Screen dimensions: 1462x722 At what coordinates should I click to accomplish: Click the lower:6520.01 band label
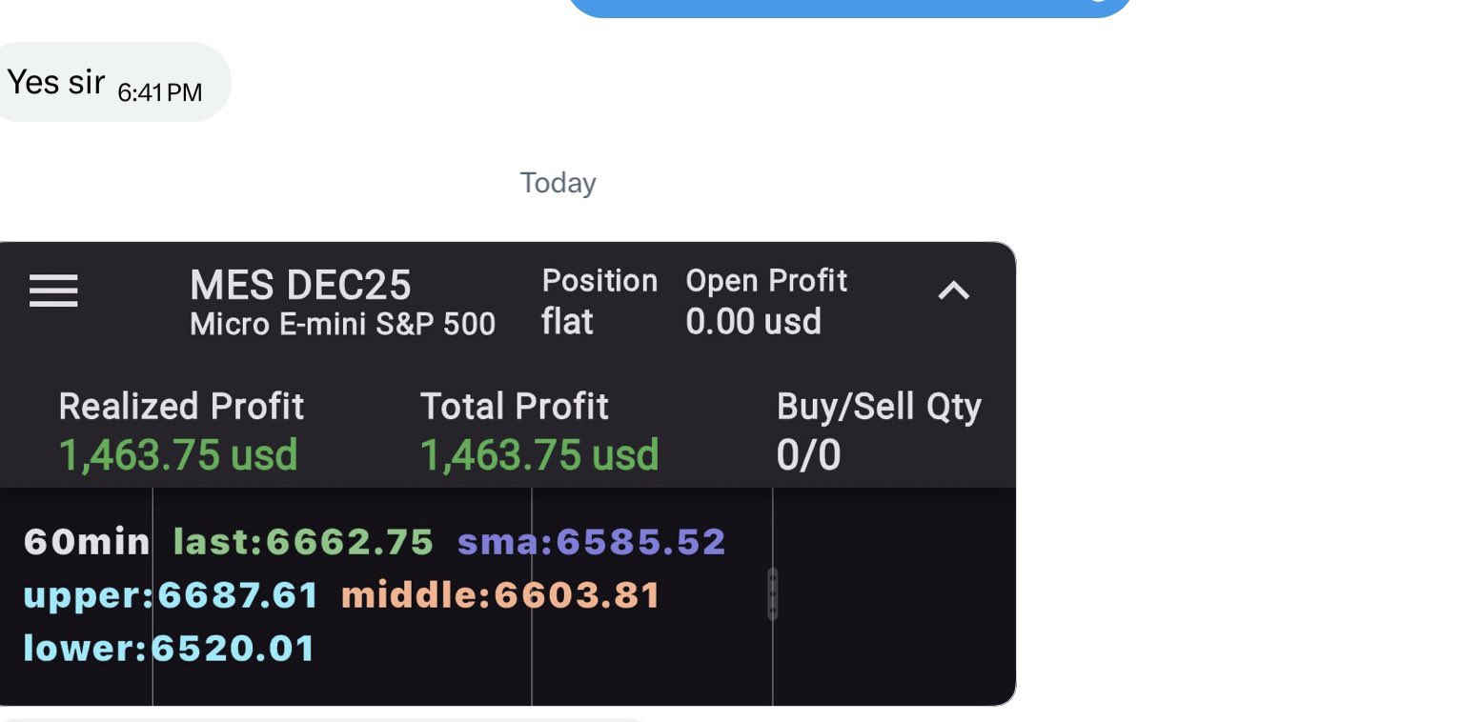coord(169,649)
